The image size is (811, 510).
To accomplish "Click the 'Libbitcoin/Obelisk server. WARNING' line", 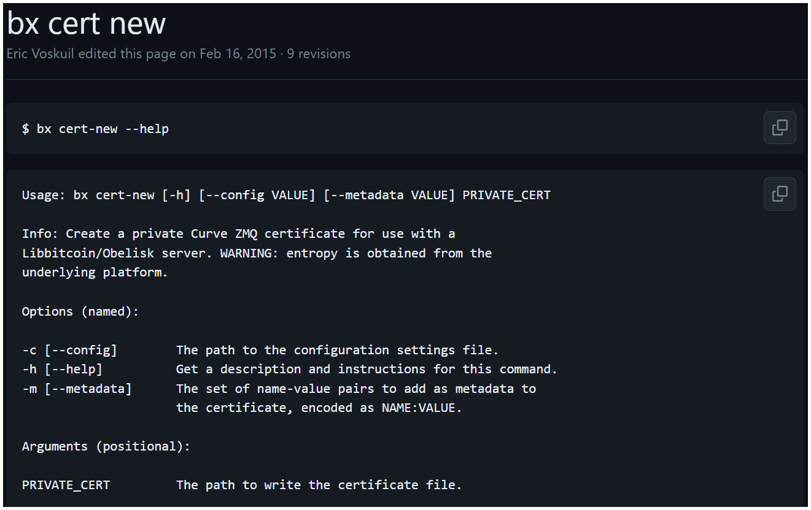I will [257, 253].
